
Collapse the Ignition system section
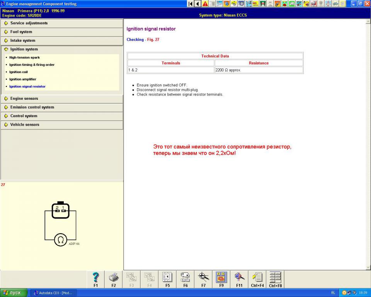coord(62,49)
